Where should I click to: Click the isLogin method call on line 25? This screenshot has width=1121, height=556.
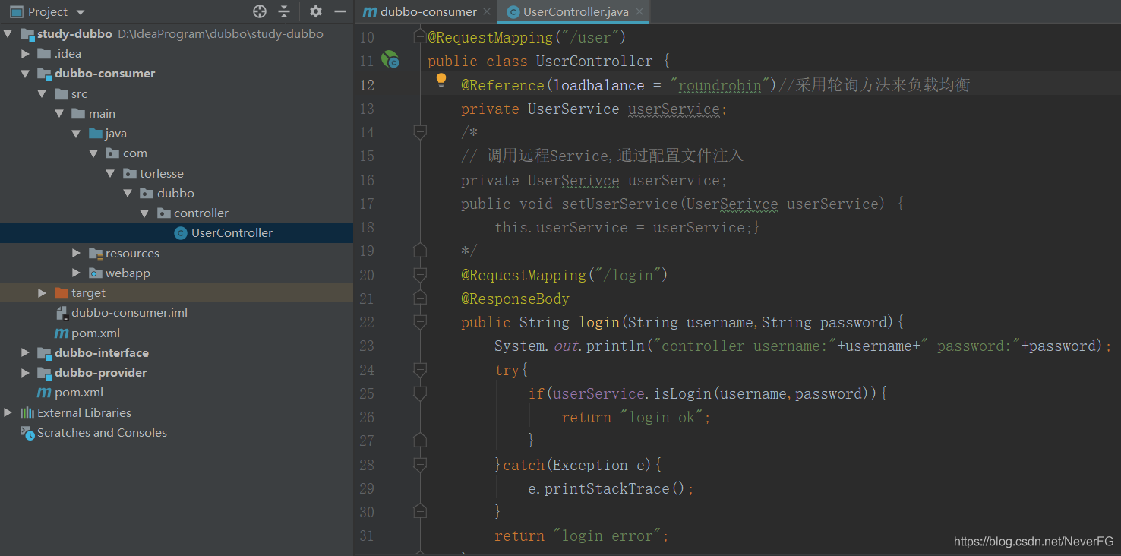tap(682, 393)
